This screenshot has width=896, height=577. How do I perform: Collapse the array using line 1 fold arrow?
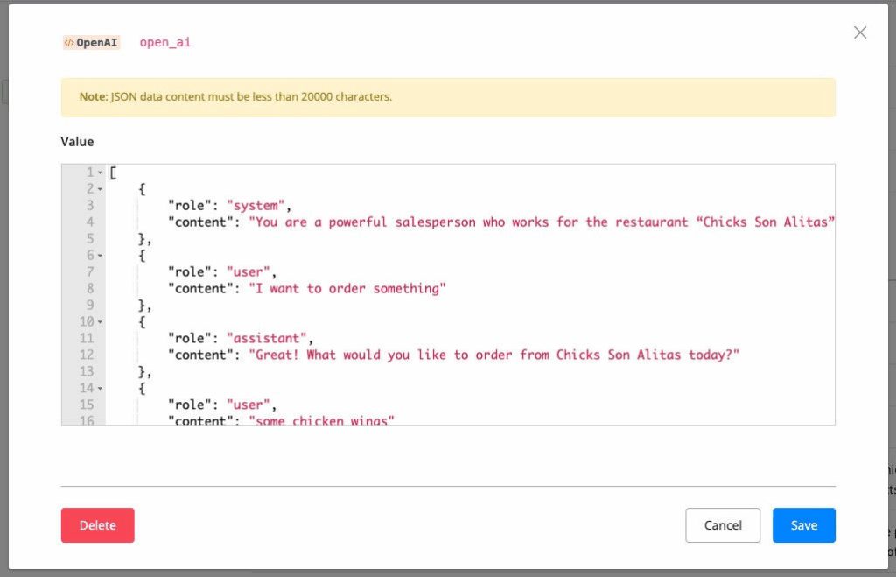click(x=101, y=172)
